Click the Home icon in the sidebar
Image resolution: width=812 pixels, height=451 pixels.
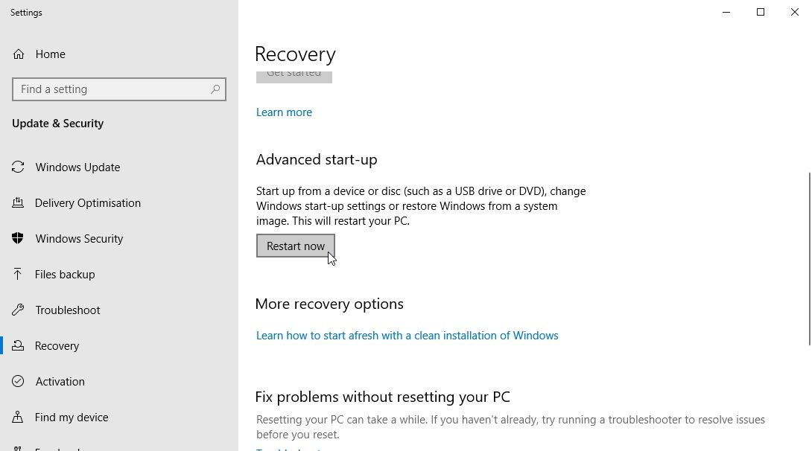click(19, 54)
